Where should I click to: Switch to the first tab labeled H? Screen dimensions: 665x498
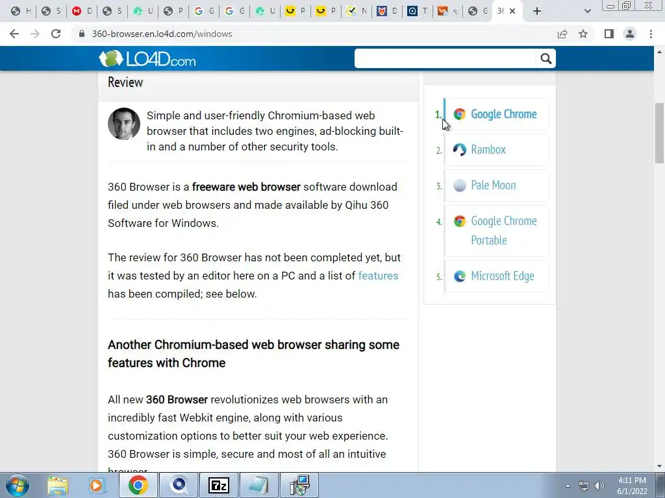(x=20, y=11)
